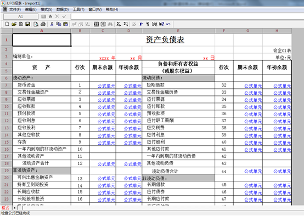Click the Save floppy disk icon

[28, 24]
